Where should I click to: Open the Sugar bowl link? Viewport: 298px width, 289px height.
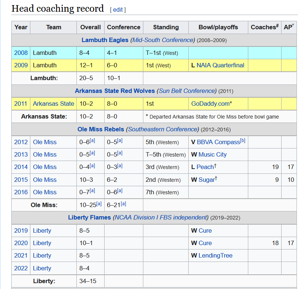pyautogui.click(x=206, y=180)
